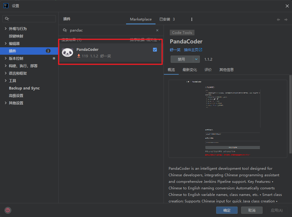Select Backup and Sync settings item
The image size is (292, 217).
24,88
